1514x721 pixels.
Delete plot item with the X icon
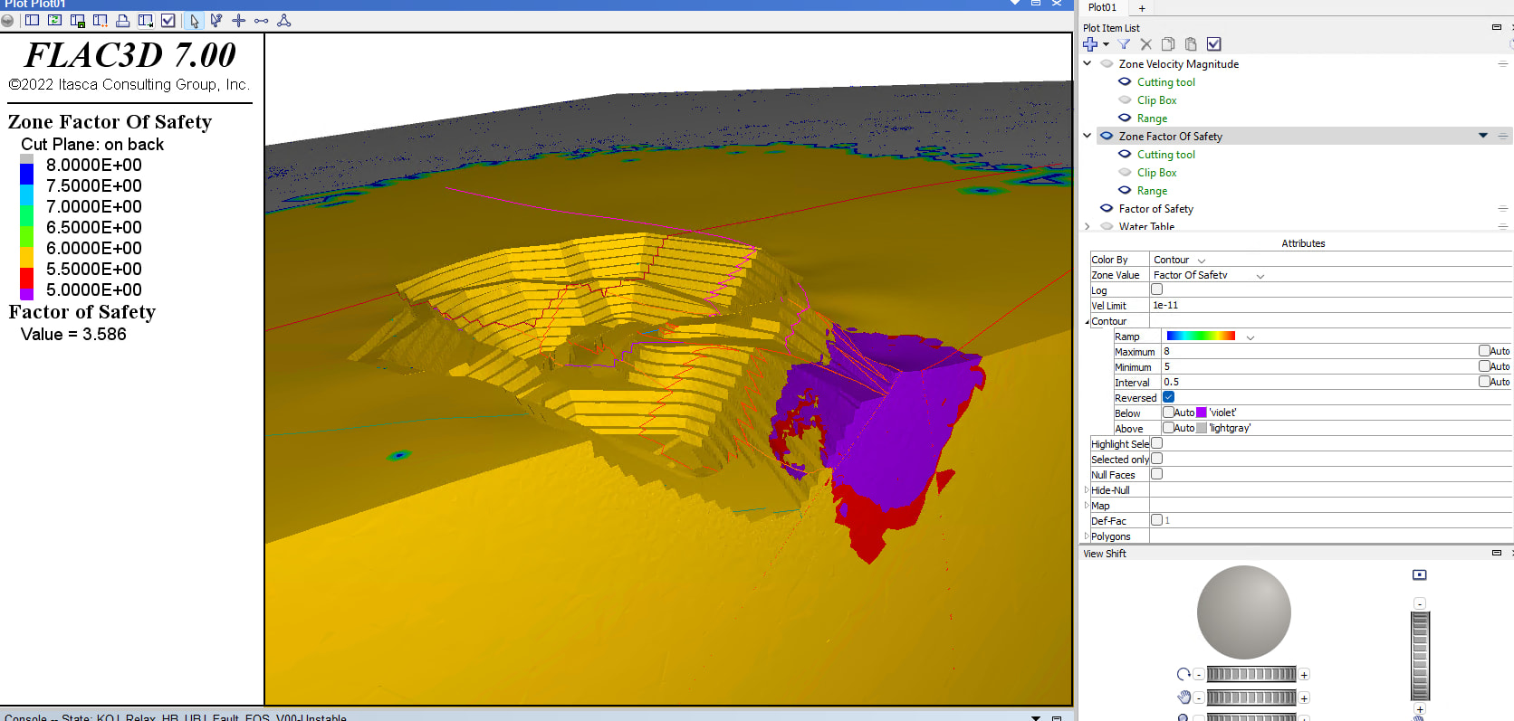pos(1145,44)
